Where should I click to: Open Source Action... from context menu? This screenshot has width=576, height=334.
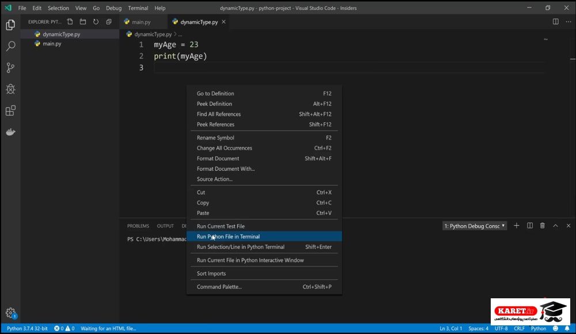[264, 179]
